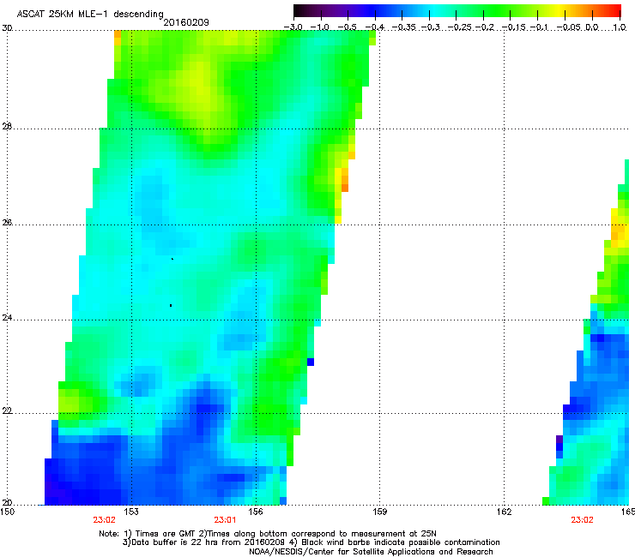Click the colorbar label -3.0
This screenshot has height=557, width=635.
[x=293, y=27]
